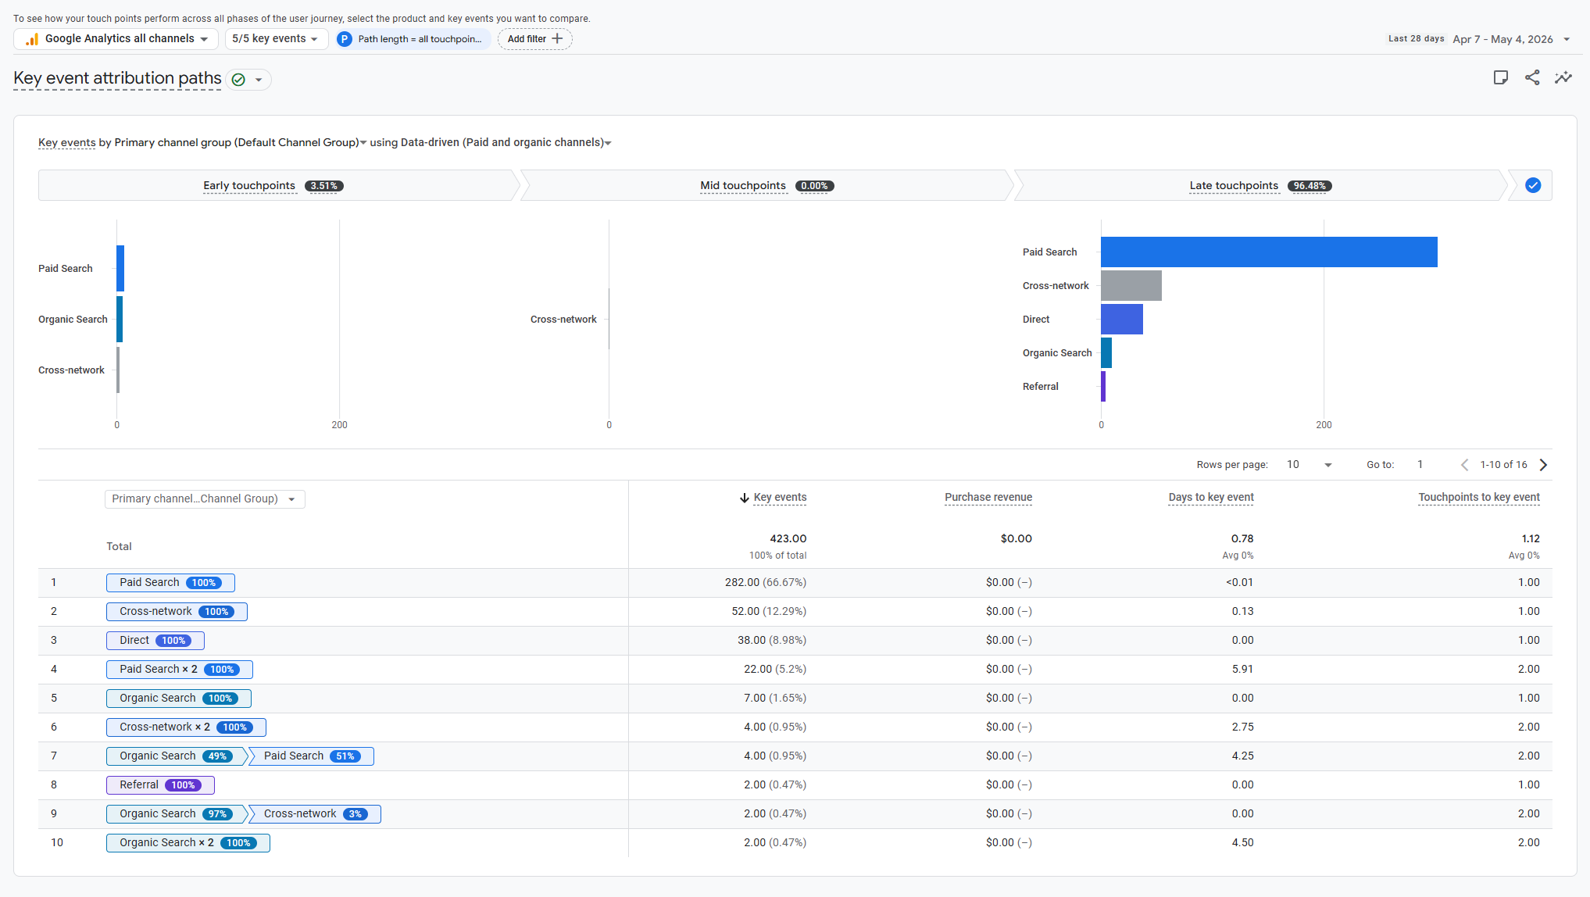This screenshot has height=897, width=1590.
Task: Click Cross-network 3% chip in row 9
Action: coord(315,814)
